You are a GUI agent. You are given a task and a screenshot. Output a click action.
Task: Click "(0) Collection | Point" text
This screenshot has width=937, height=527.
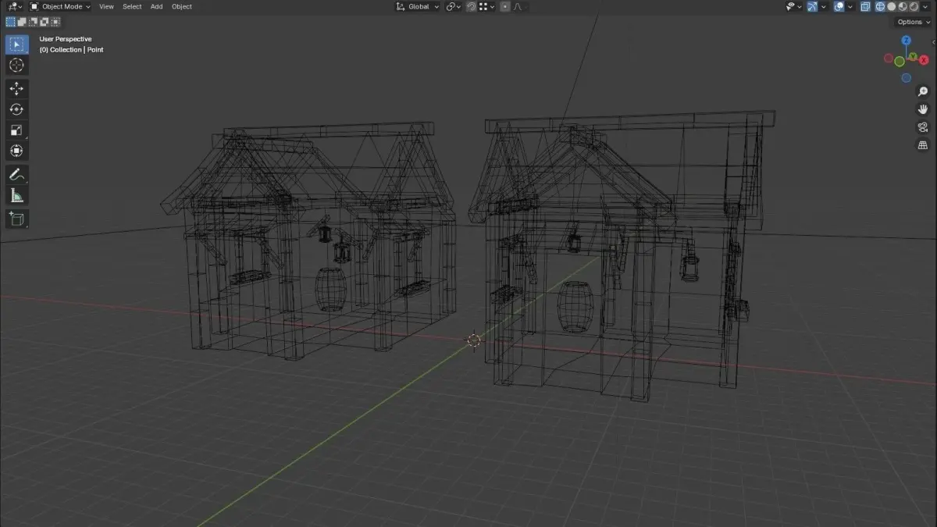[x=71, y=49]
